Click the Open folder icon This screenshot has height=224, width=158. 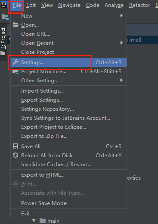click(15, 25)
